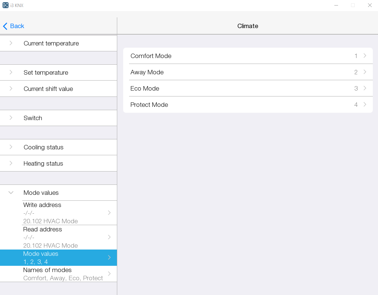Open the Comfort Mode row
The width and height of the screenshot is (378, 295).
[x=248, y=56]
